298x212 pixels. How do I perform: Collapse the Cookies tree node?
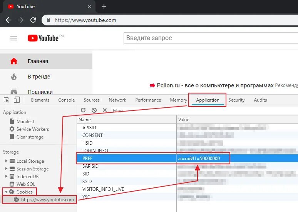[x=6, y=192]
